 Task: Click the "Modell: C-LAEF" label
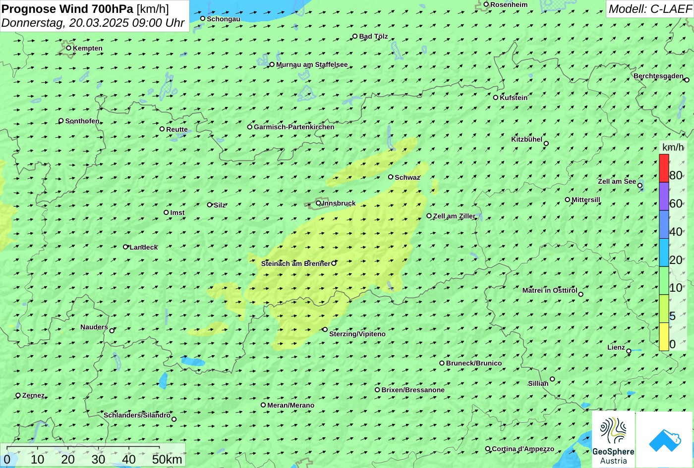point(649,9)
